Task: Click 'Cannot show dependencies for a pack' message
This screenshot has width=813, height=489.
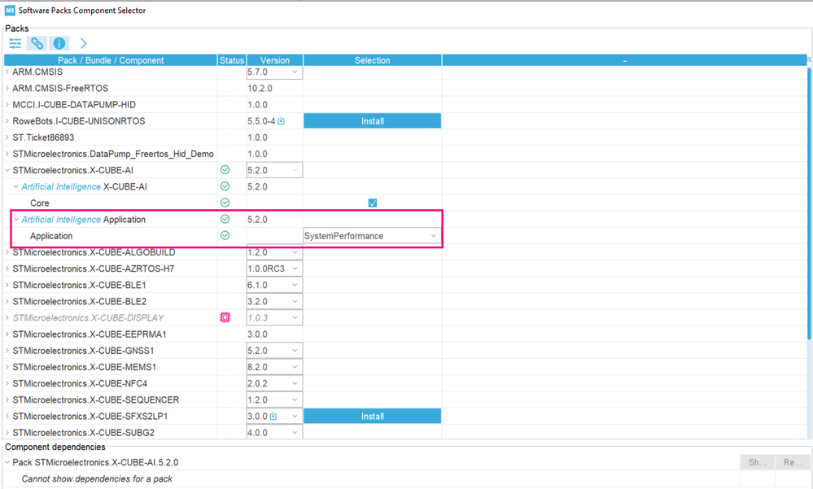Action: tap(97, 478)
